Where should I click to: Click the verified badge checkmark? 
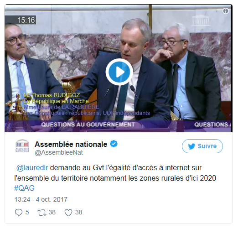[114, 144]
